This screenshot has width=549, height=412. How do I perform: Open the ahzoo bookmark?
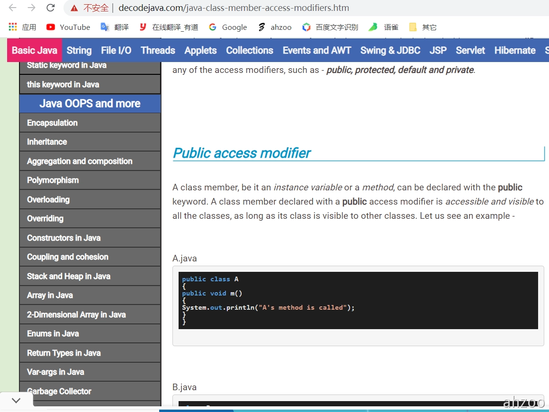tap(275, 27)
